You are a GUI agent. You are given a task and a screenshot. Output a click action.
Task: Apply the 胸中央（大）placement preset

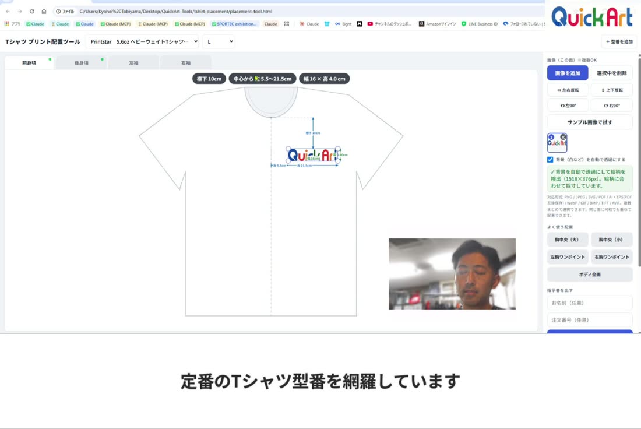coord(568,240)
